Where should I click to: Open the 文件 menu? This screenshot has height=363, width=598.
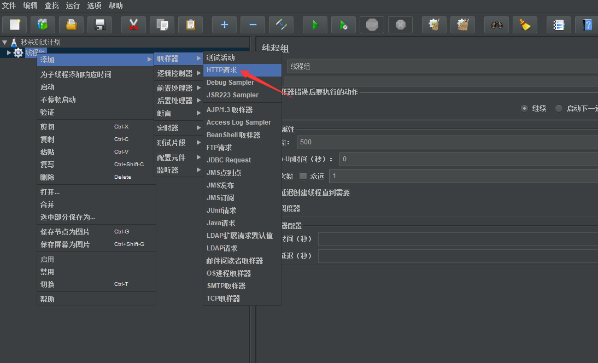point(9,5)
